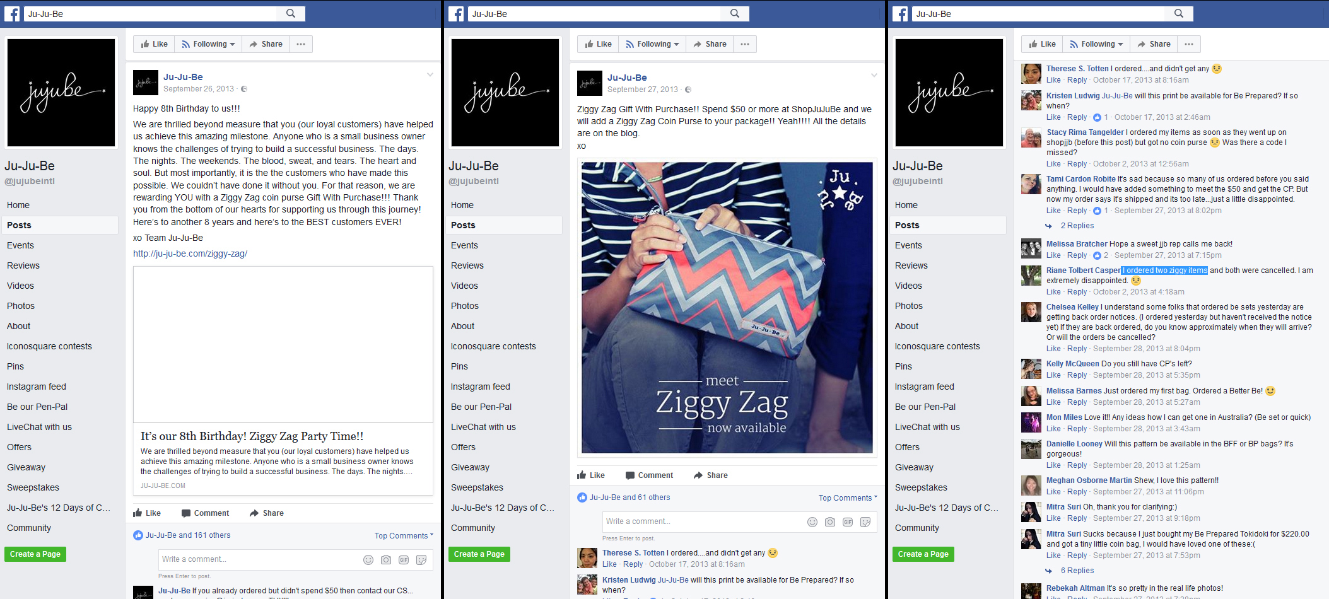Image resolution: width=1329 pixels, height=599 pixels.
Task: Open the Following dropdown in left panel
Action: click(x=208, y=44)
